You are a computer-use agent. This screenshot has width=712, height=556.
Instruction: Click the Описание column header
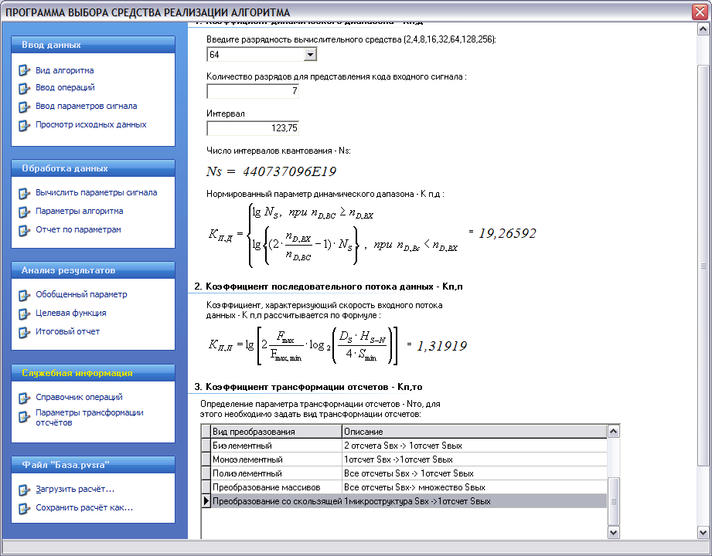point(474,431)
